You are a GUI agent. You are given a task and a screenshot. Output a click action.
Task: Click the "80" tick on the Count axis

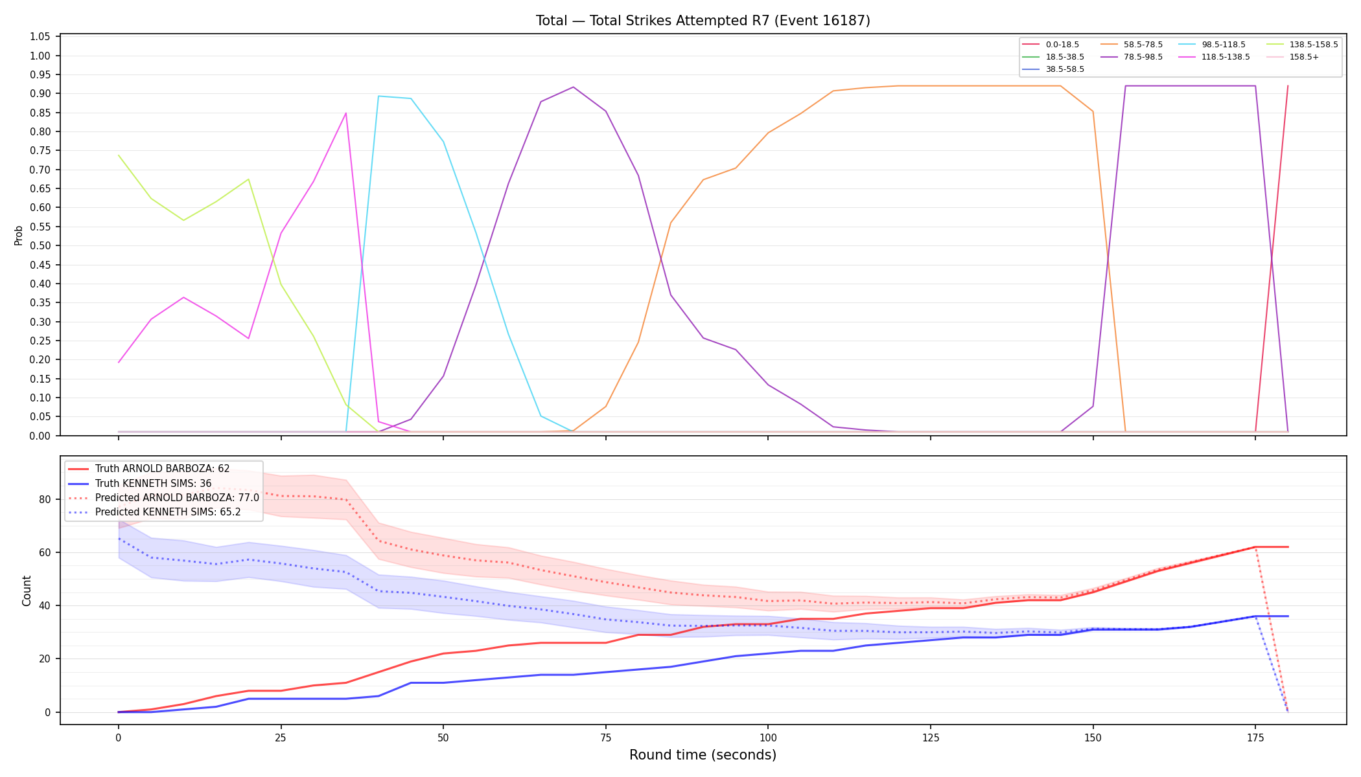(45, 499)
